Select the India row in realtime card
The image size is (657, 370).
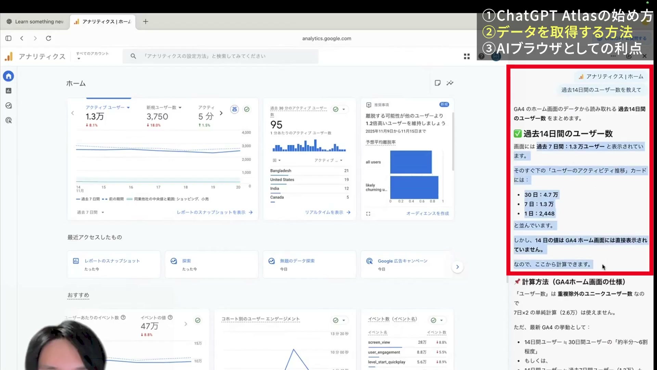[309, 188]
